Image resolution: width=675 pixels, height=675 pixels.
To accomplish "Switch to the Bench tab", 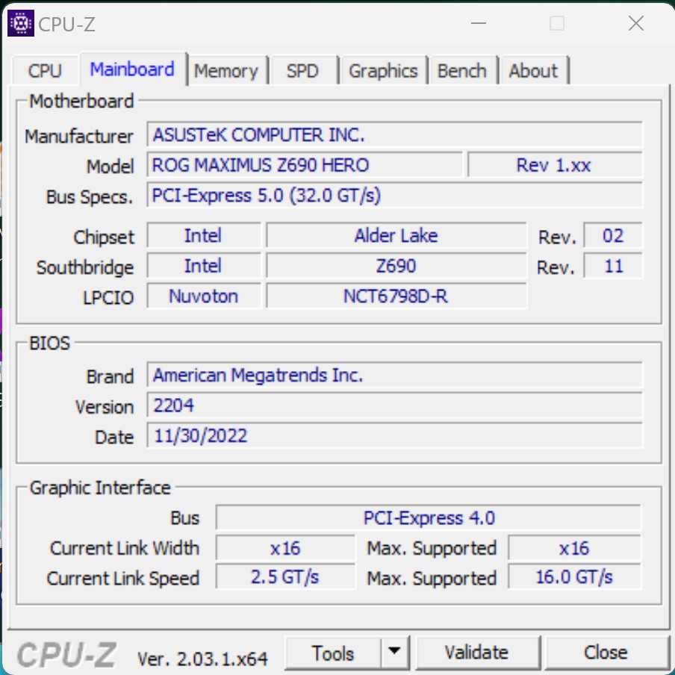I will (x=462, y=71).
